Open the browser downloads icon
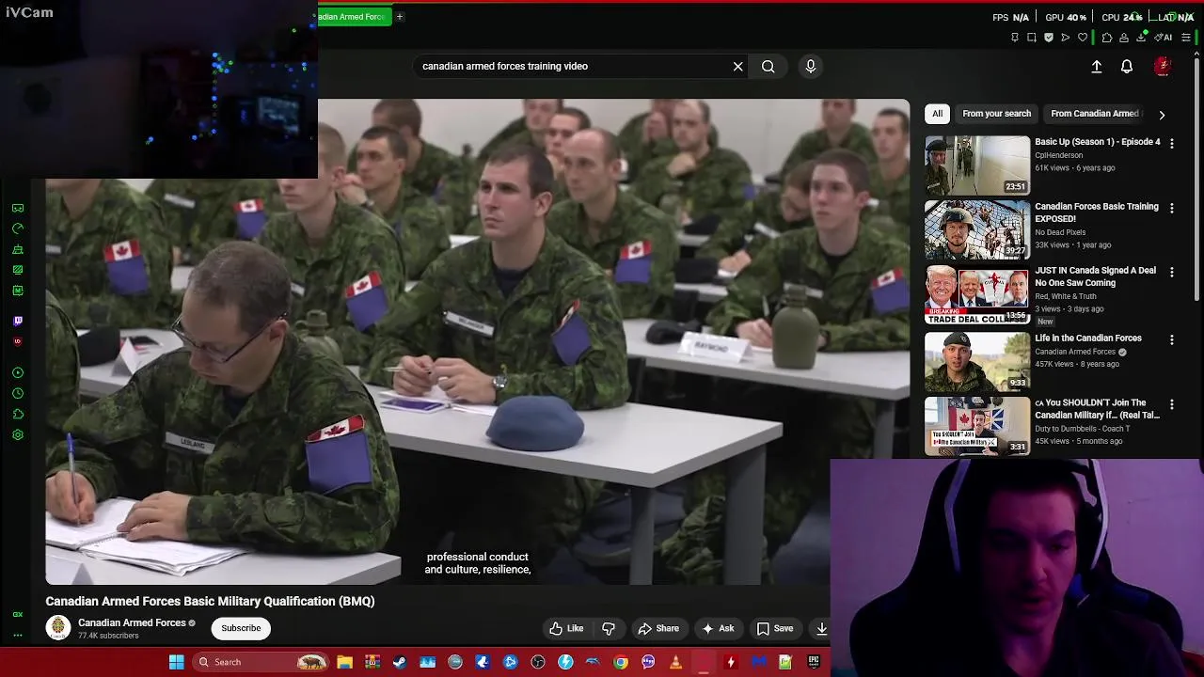Image resolution: width=1204 pixels, height=677 pixels. click(1141, 38)
